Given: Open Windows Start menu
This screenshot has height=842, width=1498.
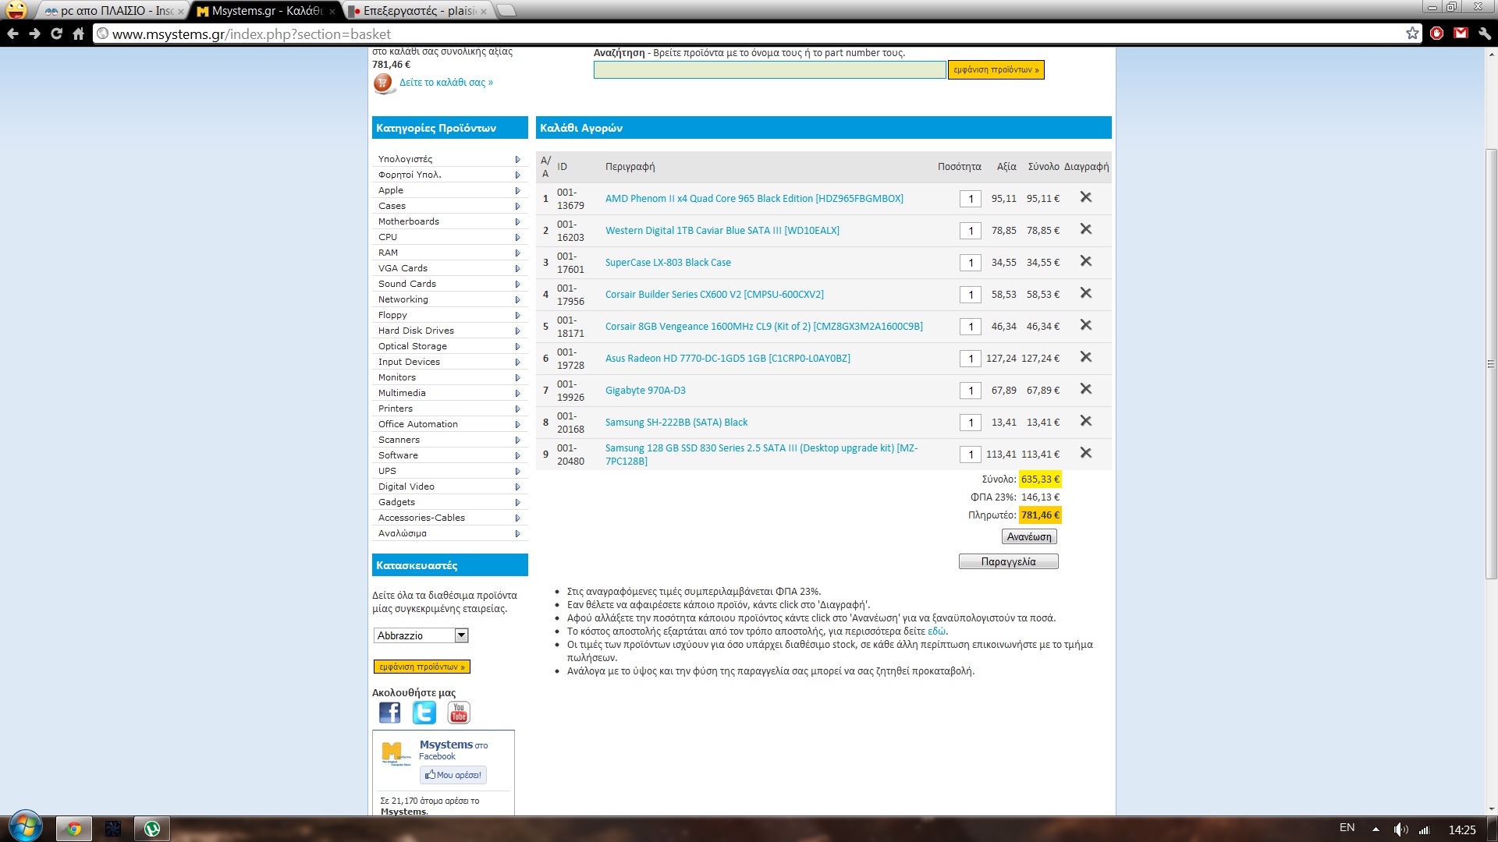Looking at the screenshot, I should pyautogui.click(x=25, y=826).
